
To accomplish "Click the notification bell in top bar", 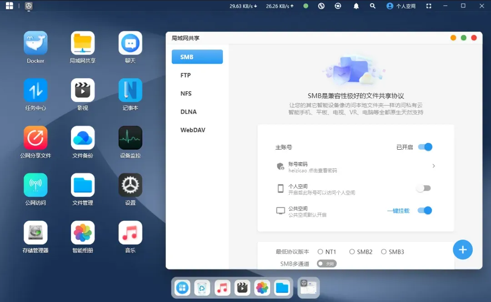I will tap(356, 6).
